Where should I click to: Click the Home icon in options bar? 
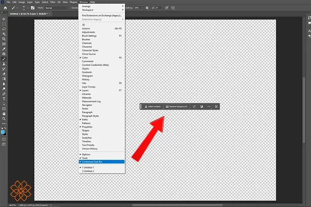pyautogui.click(x=5, y=8)
